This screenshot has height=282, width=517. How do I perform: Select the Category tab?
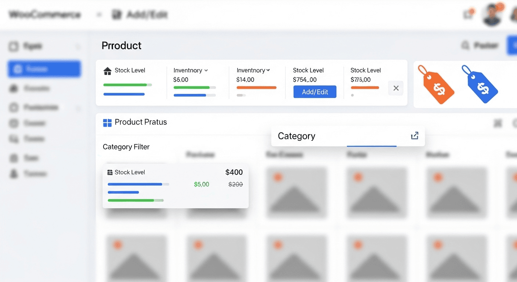pos(296,136)
